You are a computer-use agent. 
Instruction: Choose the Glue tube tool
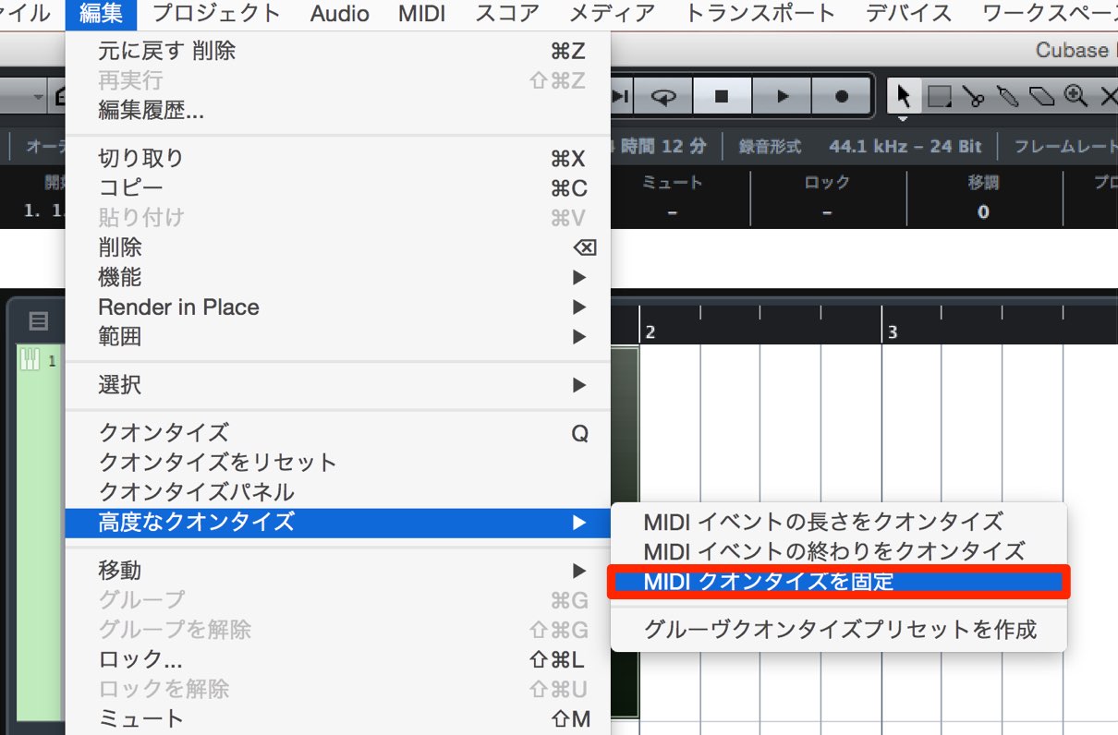1007,96
